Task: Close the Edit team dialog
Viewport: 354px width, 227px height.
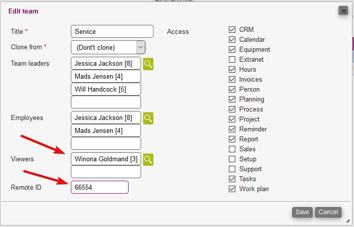Action: 343,10
